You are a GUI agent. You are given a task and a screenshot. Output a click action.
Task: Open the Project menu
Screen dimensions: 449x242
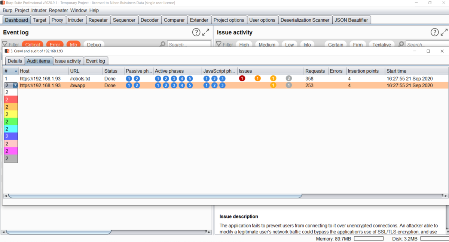point(22,10)
